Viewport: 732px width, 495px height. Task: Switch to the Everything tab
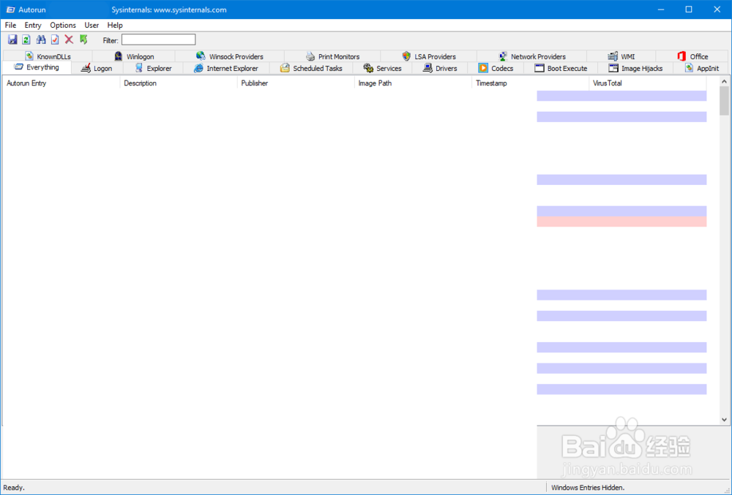point(37,67)
